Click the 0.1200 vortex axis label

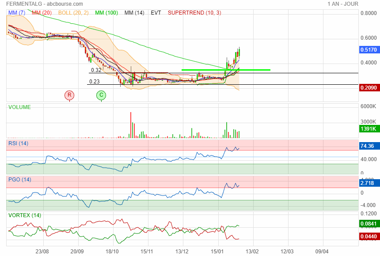coord(369,213)
